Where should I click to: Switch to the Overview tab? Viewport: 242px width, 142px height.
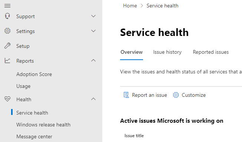(132, 52)
